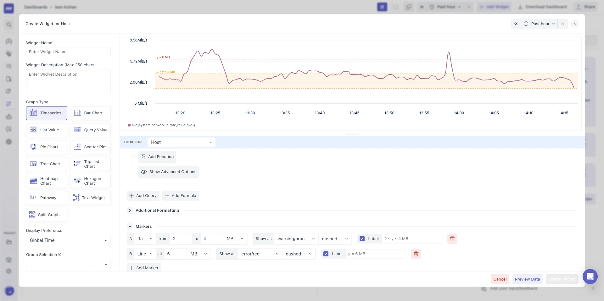Open the Group Selection dropdown

point(68,265)
